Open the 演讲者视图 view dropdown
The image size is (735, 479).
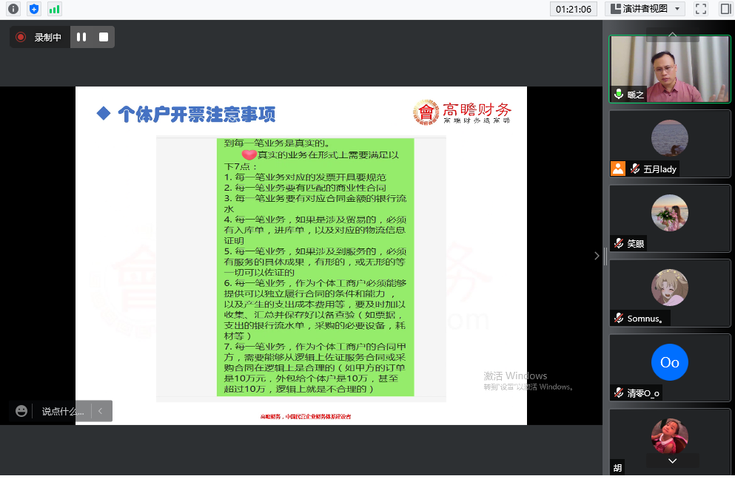click(645, 9)
